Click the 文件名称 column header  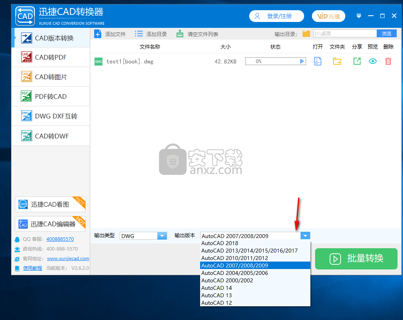click(150, 47)
